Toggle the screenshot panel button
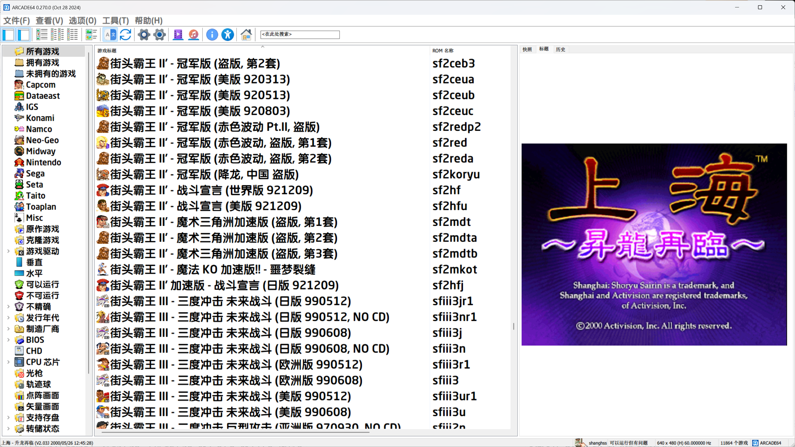 click(24, 35)
